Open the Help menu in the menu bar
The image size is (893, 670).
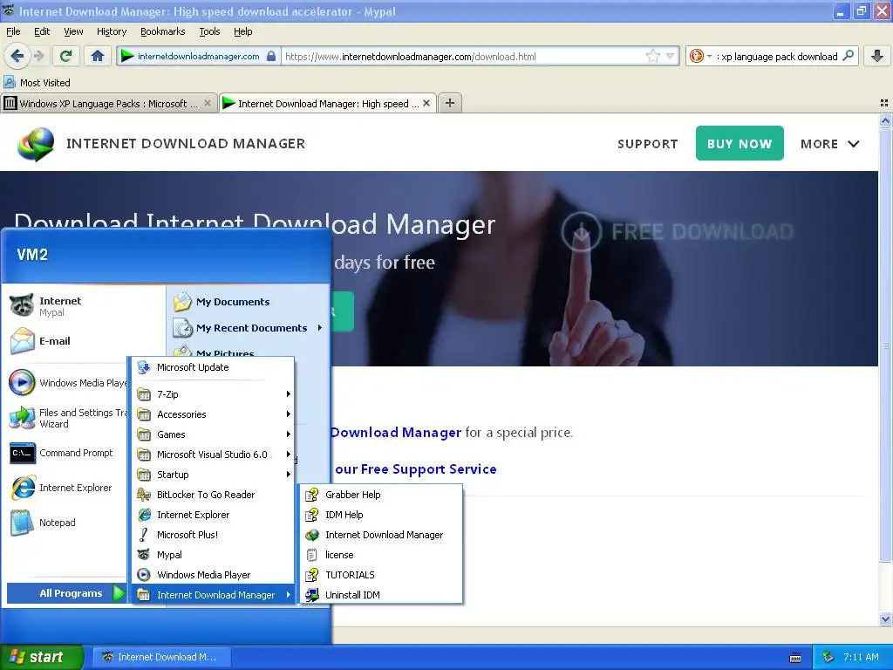point(242,31)
